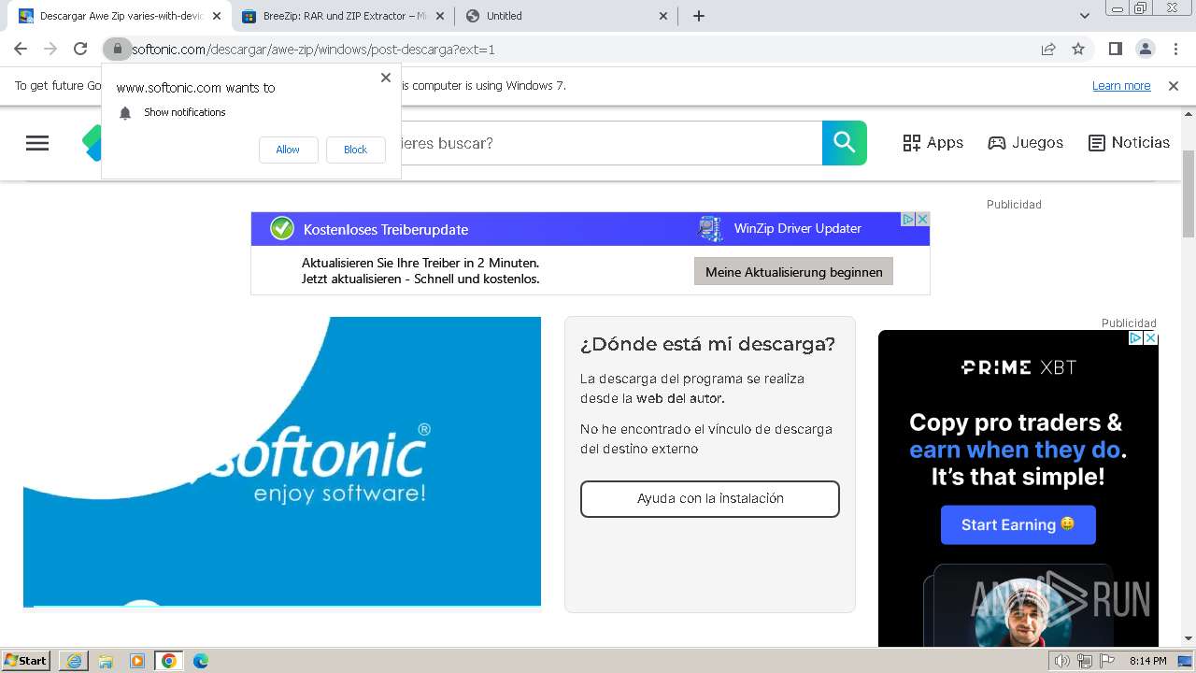Click the ¿Dónde está mi descarga? heading
The image size is (1196, 673).
707,344
